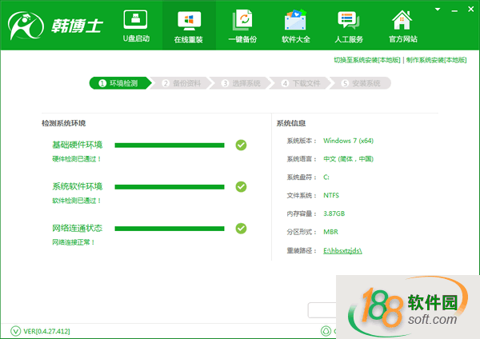Open the title bar dropdown menu arrow
The height and width of the screenshot is (339, 480).
coord(438,7)
